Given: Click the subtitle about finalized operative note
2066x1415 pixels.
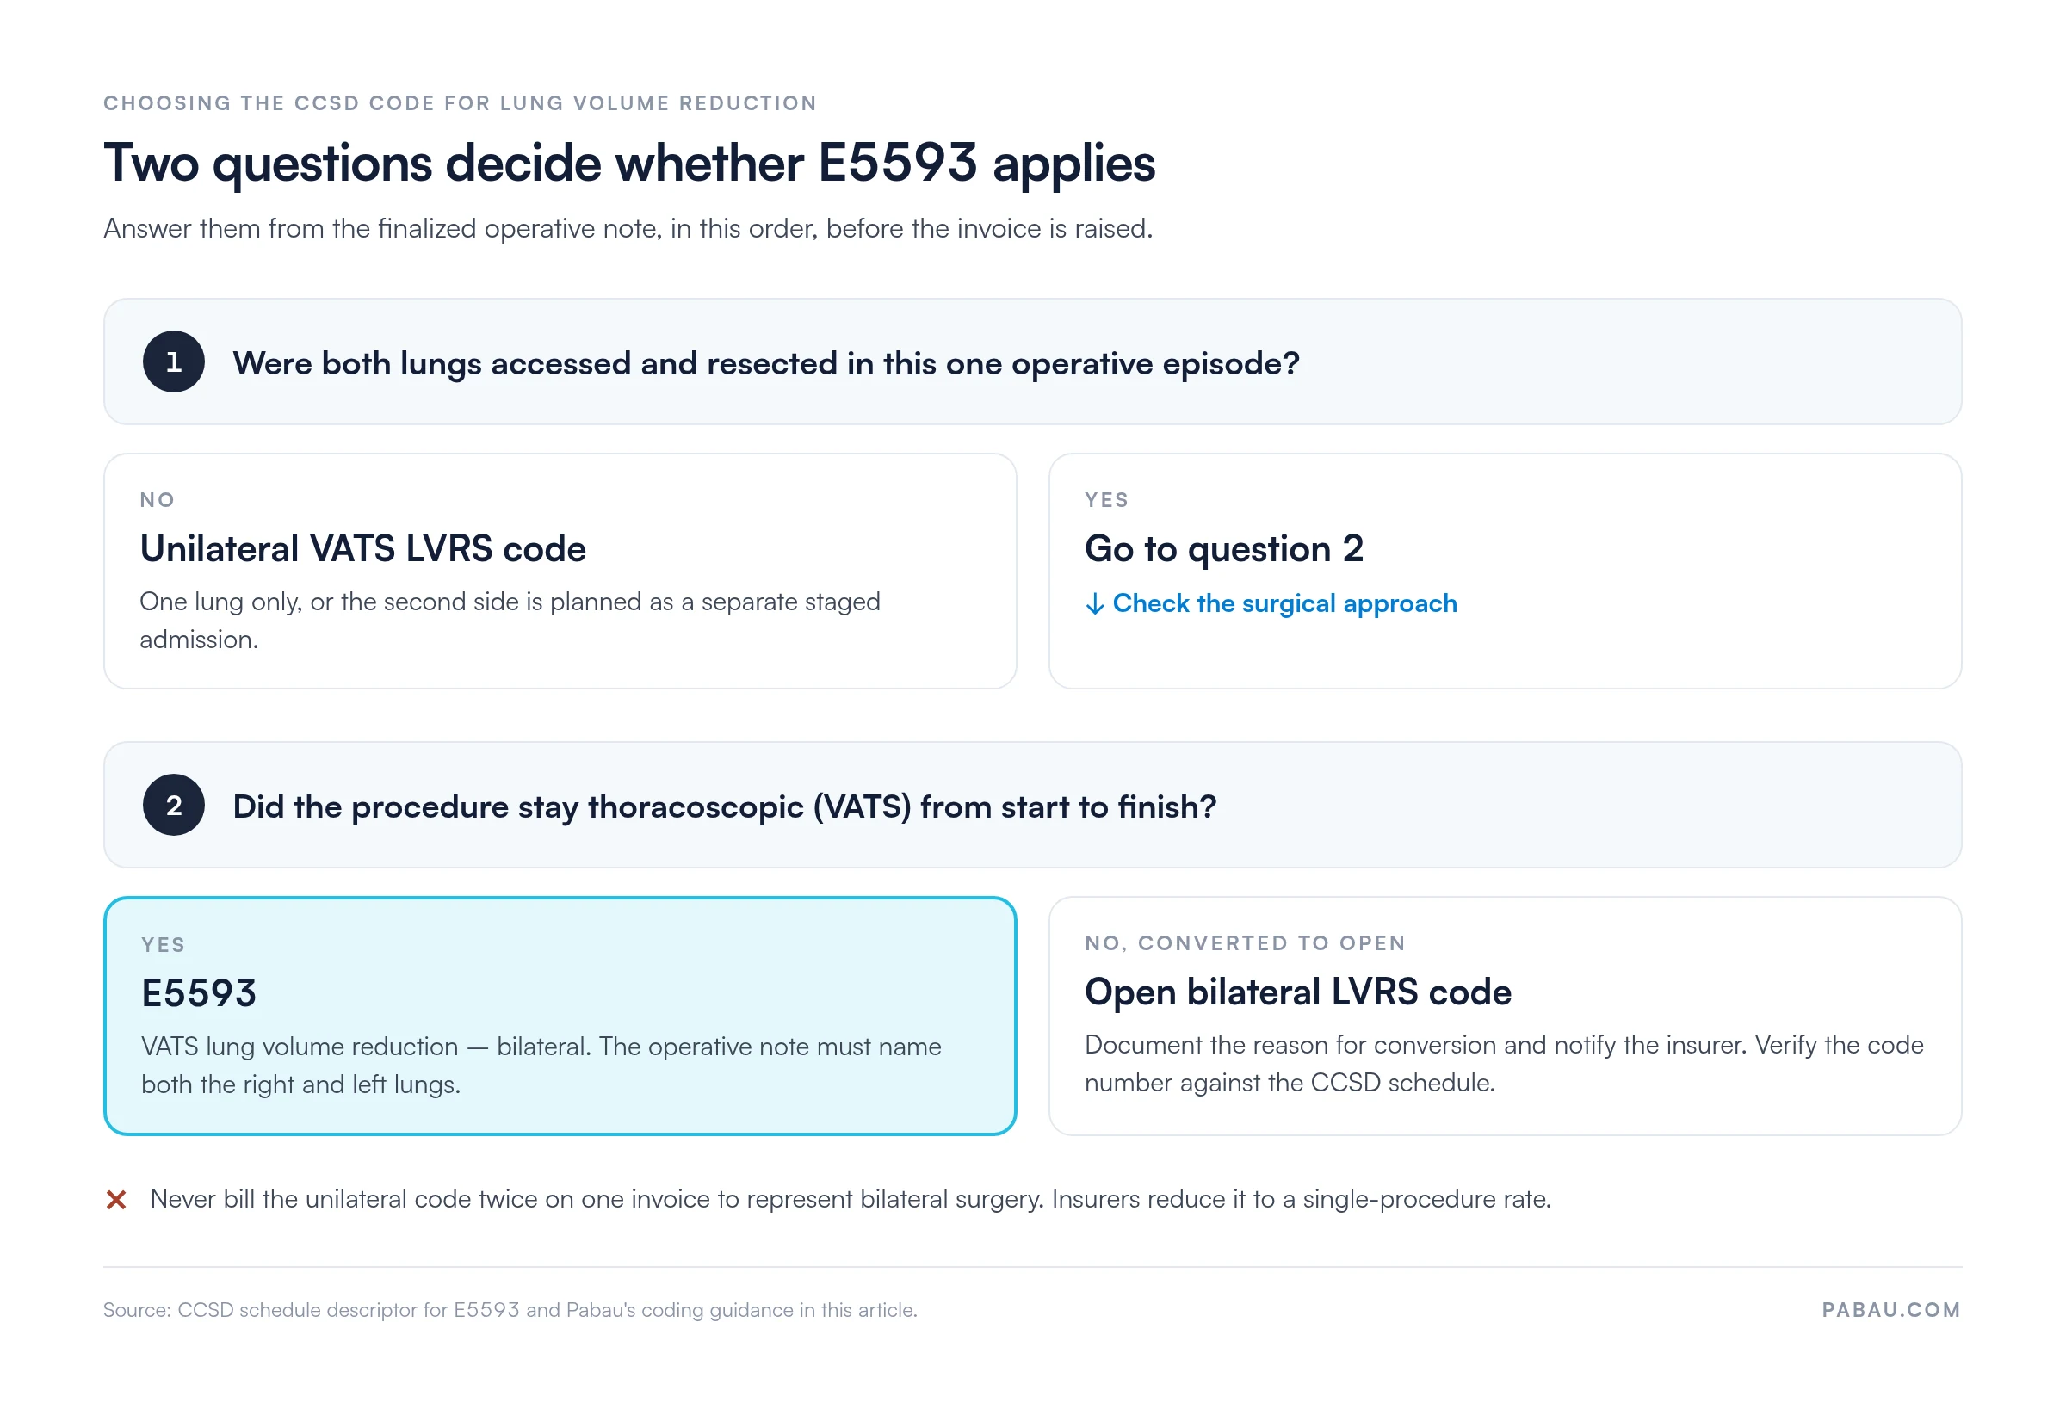Looking at the screenshot, I should point(628,229).
